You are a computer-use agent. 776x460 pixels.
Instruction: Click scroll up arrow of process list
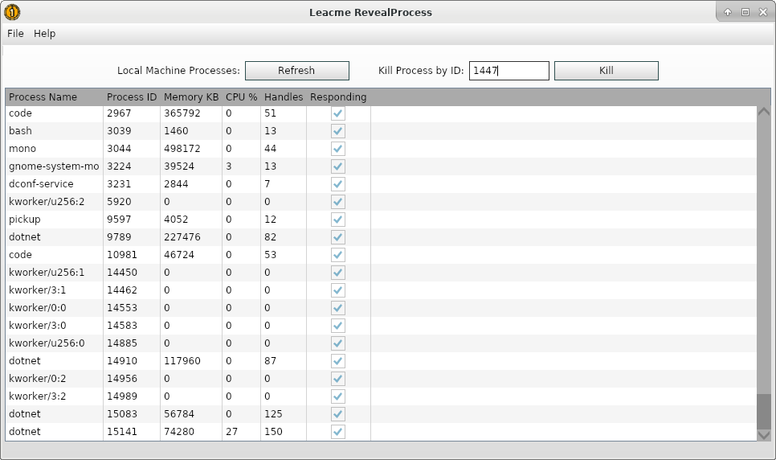point(763,112)
